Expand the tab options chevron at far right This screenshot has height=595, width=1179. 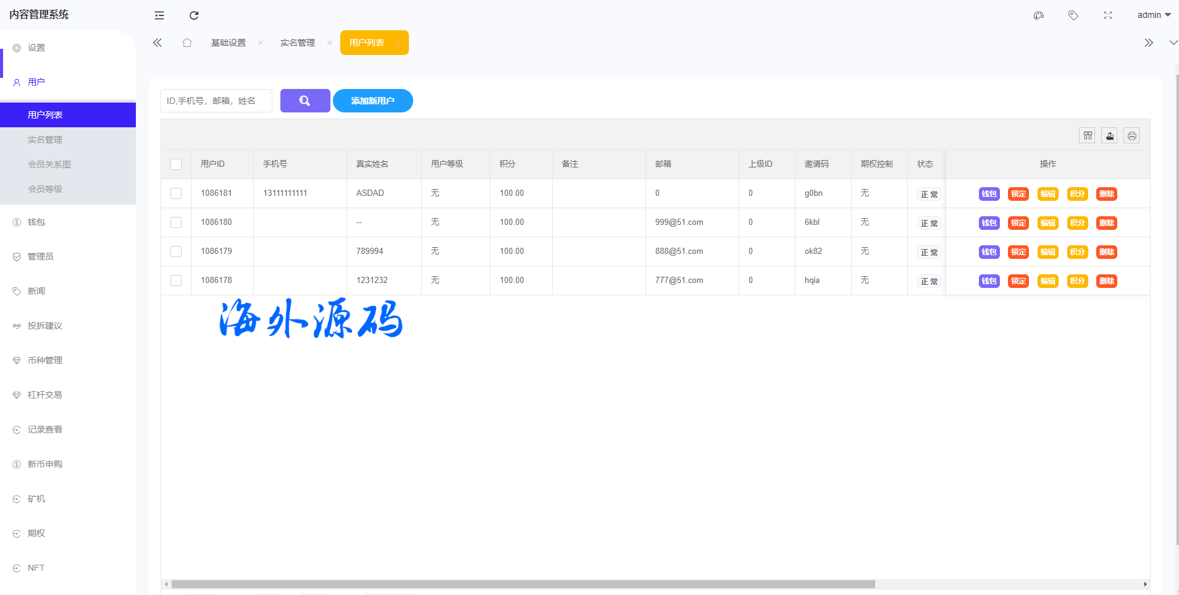coord(1173,43)
